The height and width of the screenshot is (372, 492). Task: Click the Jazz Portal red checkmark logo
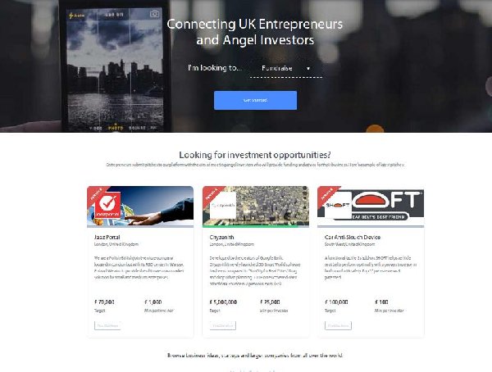108,205
